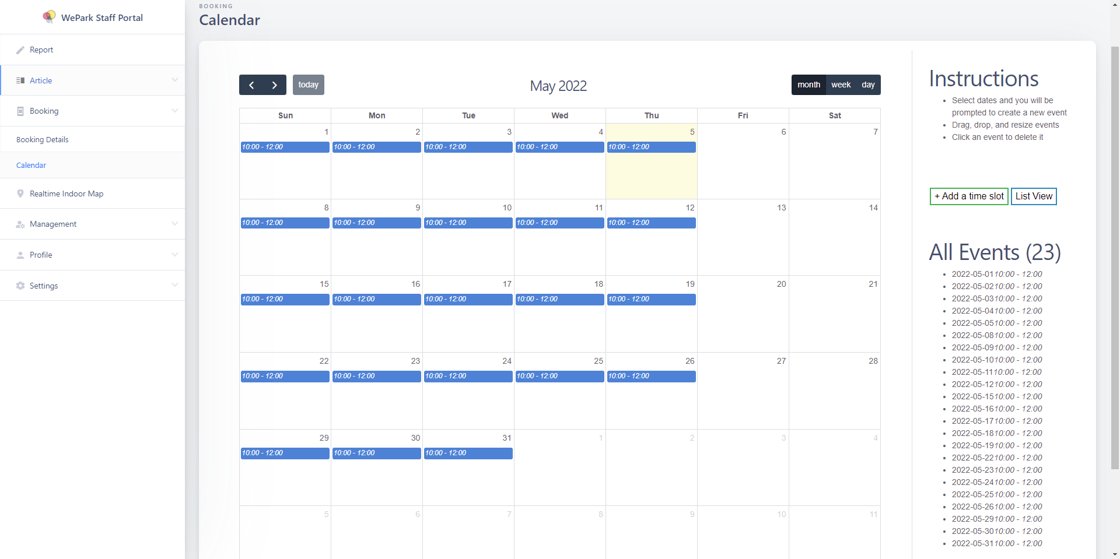Viewport: 1120px width, 559px height.
Task: Switch calendar to day view
Action: (868, 85)
